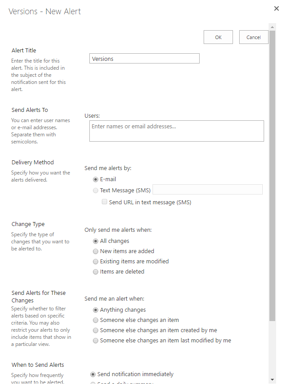Click the vertical scrollbar thumb
This screenshot has height=389, width=285.
pos(272,176)
